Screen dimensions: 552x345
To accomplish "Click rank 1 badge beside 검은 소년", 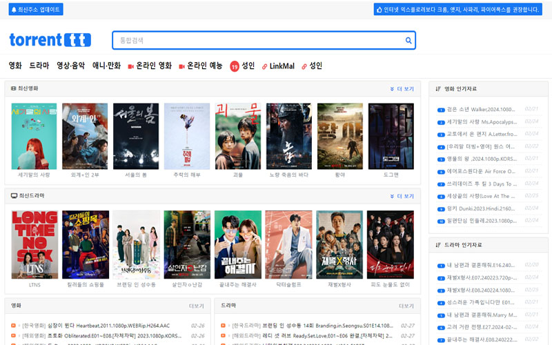I will (441, 110).
